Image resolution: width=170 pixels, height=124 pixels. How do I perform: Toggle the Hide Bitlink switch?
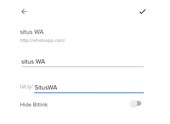tap(136, 104)
